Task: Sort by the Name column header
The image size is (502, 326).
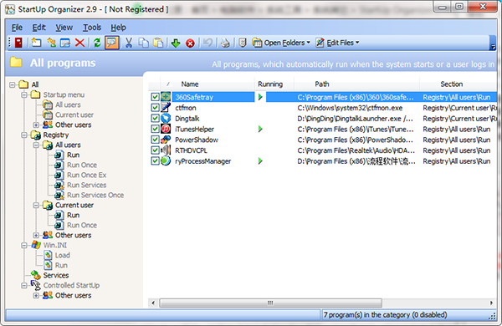Action: (207, 84)
